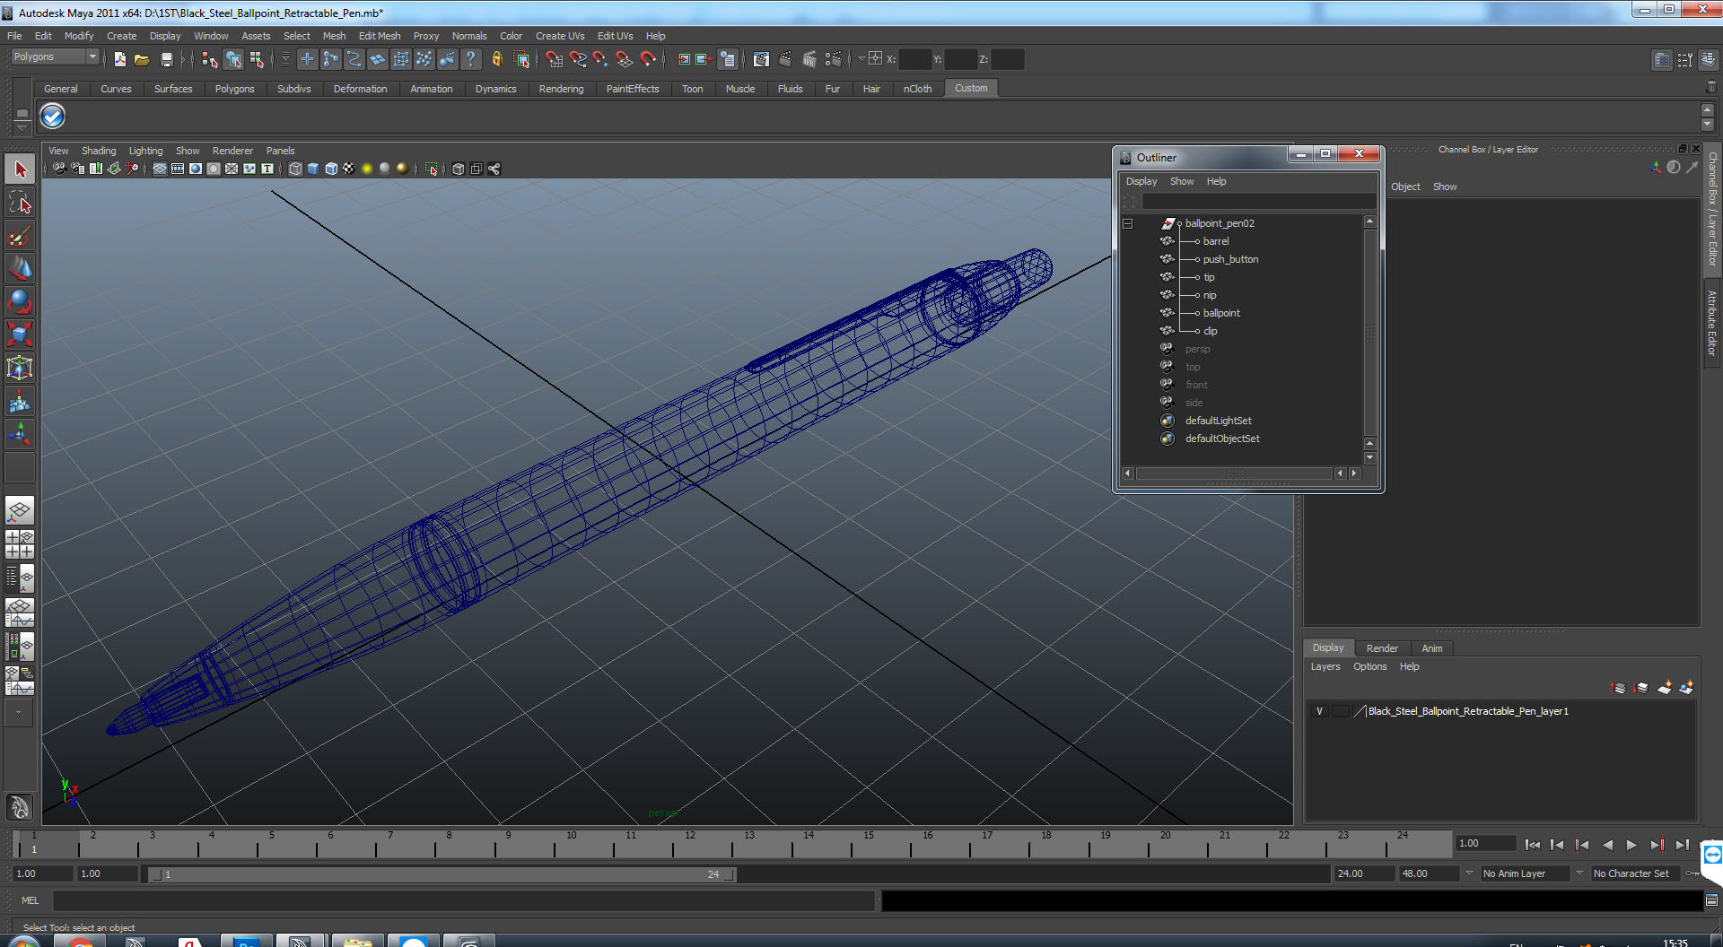This screenshot has height=947, width=1723.
Task: Open Render Settings window icon
Action: click(834, 59)
